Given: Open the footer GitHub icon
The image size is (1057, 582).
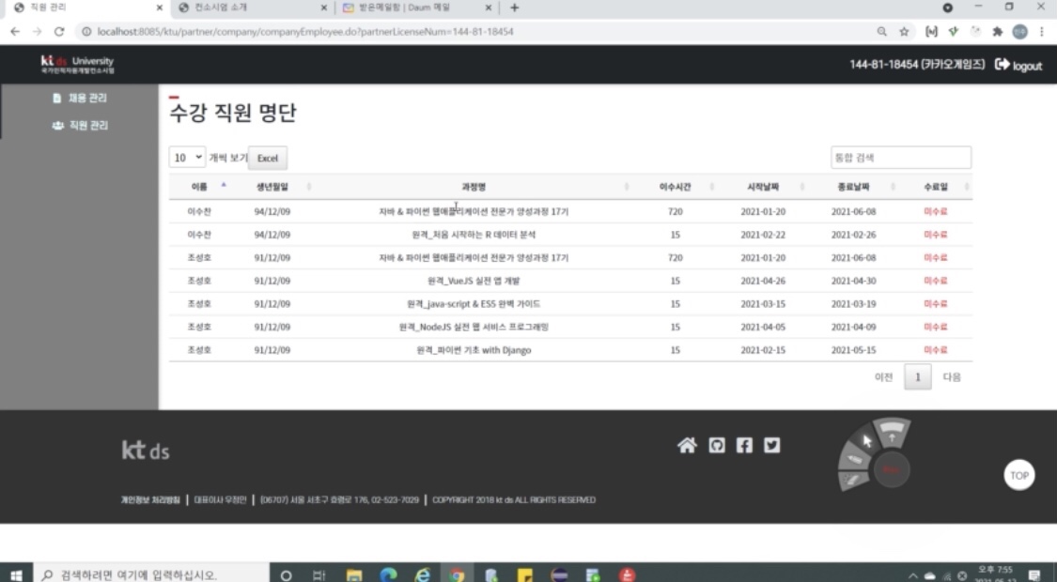Looking at the screenshot, I should tap(717, 445).
